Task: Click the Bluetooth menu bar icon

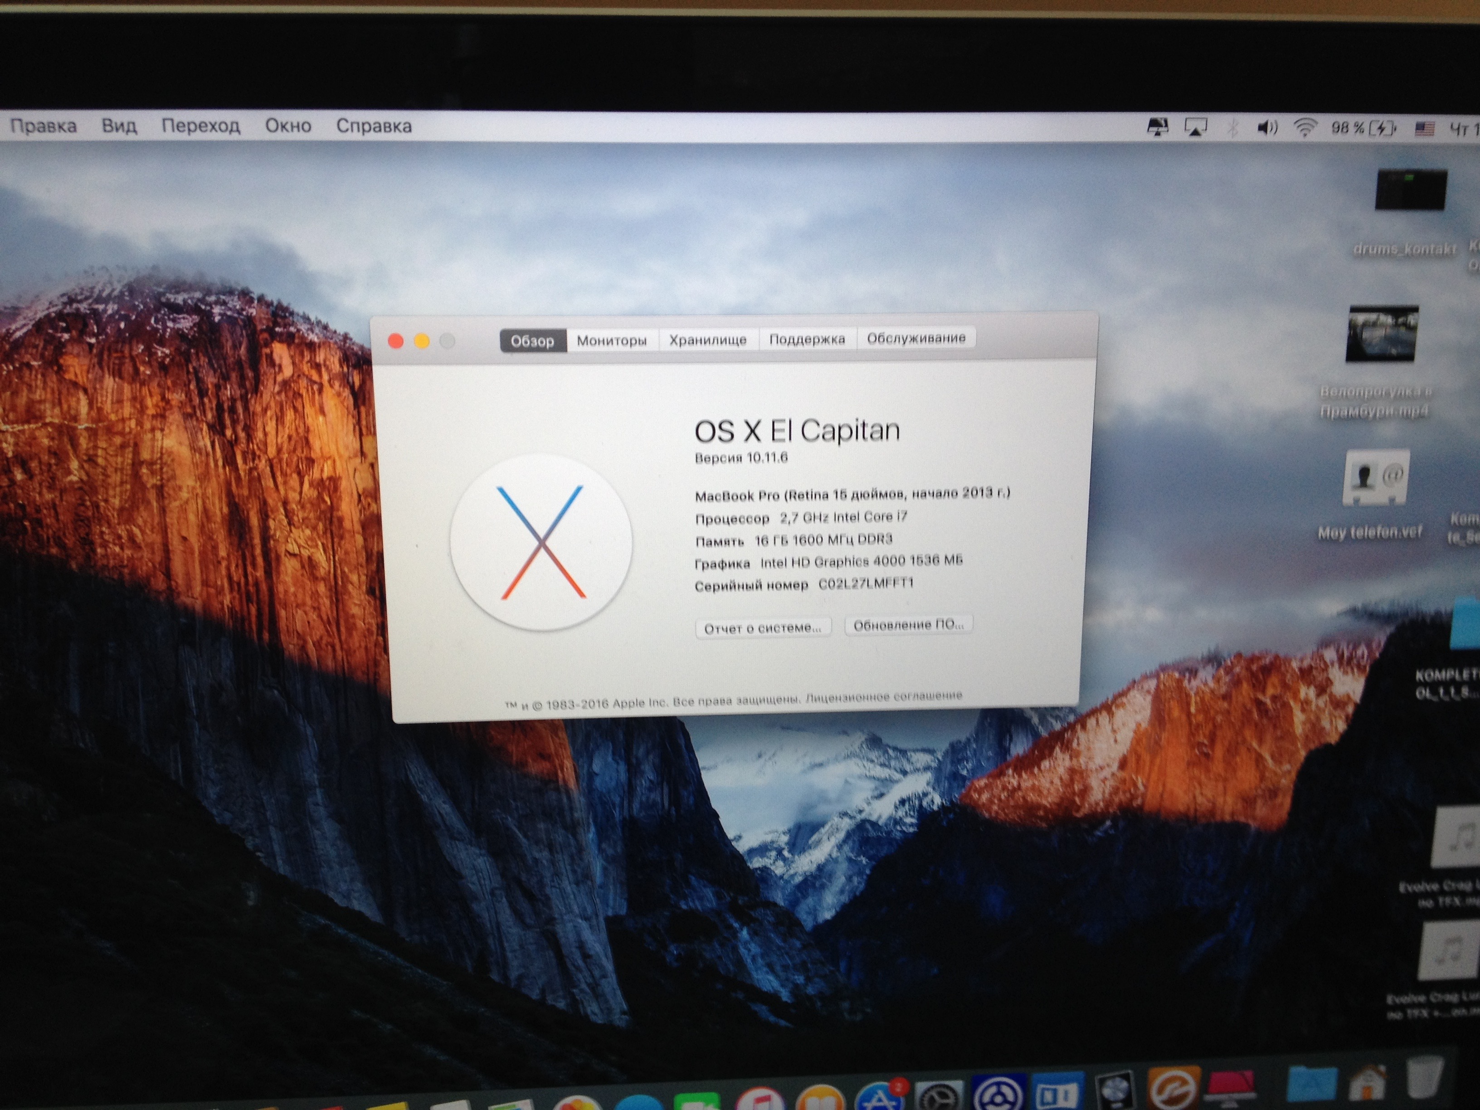Action: pos(1232,127)
